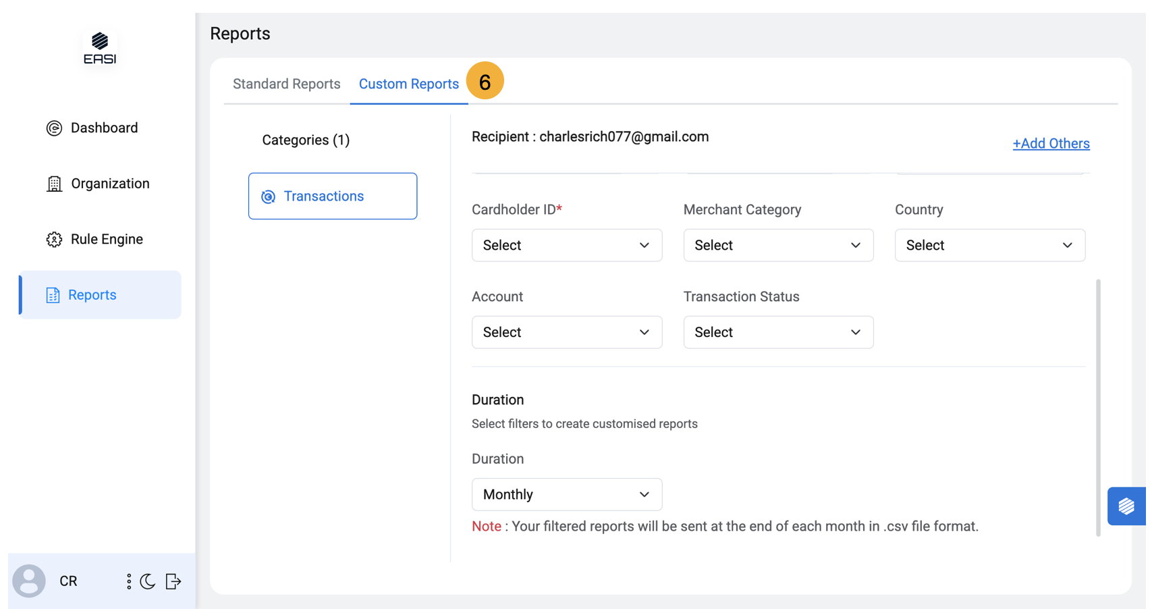Select the Custom Reports tab

tap(408, 84)
